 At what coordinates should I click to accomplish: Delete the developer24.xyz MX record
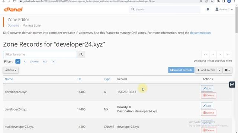[209, 113]
